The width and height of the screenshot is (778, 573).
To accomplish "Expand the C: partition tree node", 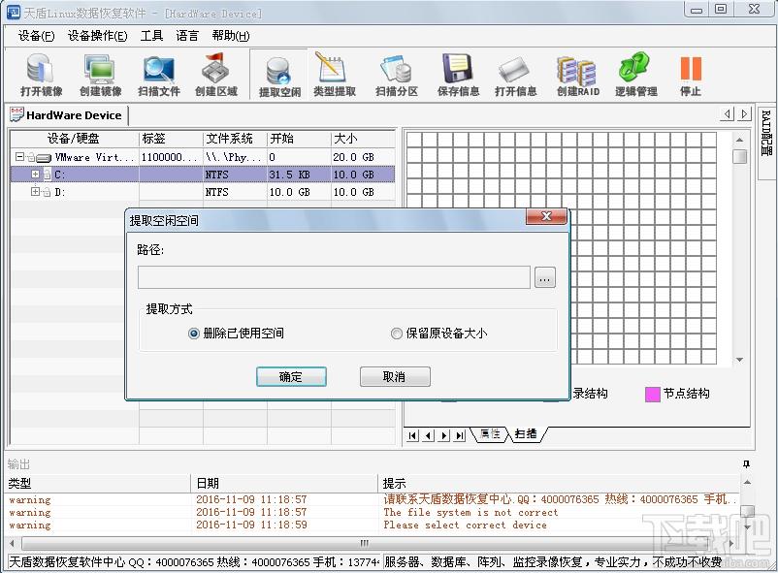I will click(x=36, y=175).
